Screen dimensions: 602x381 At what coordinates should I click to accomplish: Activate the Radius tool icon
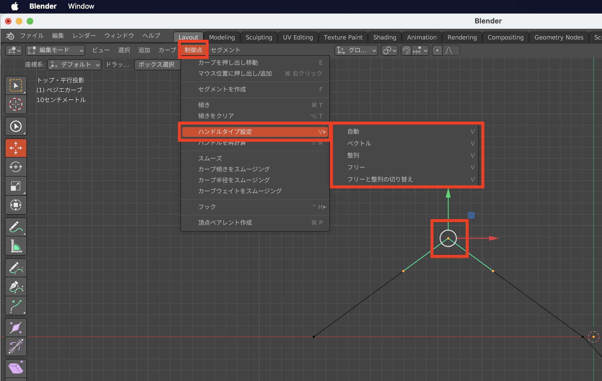coord(16,328)
